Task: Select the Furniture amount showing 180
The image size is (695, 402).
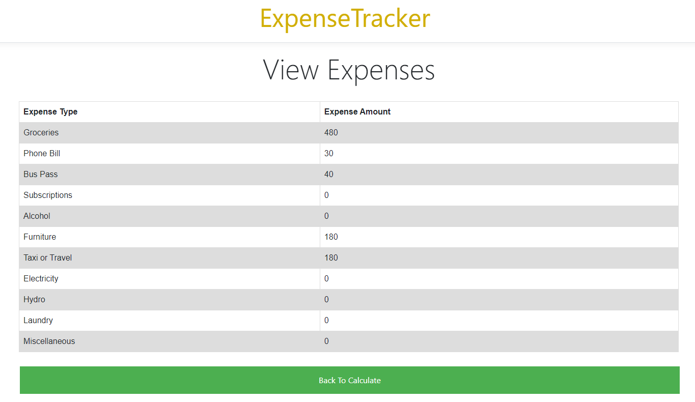Action: [x=331, y=237]
